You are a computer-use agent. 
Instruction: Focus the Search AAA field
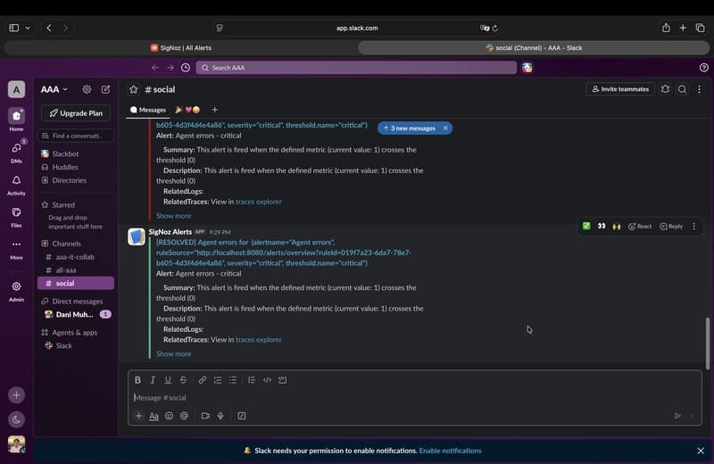pyautogui.click(x=356, y=68)
